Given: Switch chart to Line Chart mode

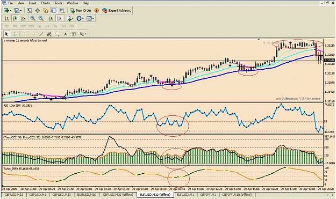Looking at the screenshot, I should click(x=23, y=18).
